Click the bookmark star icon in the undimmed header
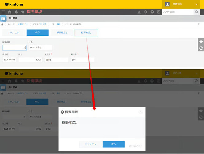The width and height of the screenshot is (204, 154). click(23, 12)
